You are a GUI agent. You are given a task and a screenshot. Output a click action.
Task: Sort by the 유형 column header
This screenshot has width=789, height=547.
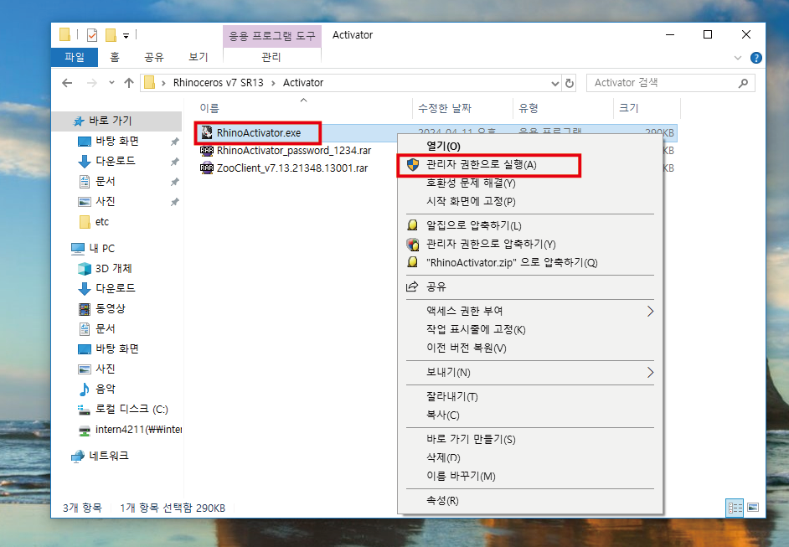tap(529, 108)
